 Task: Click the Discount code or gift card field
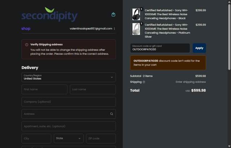[x=160, y=48]
